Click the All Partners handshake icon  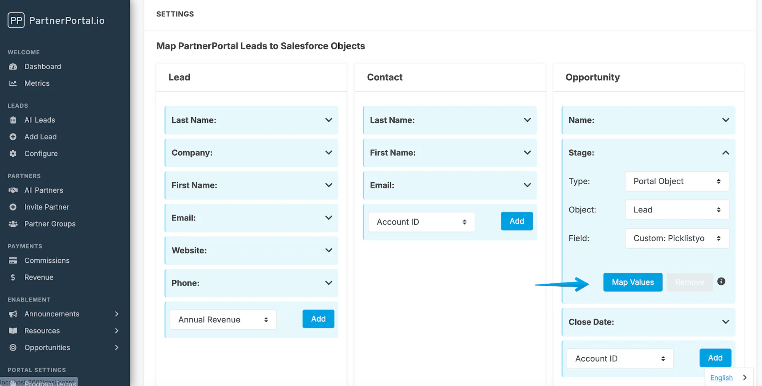coord(13,190)
